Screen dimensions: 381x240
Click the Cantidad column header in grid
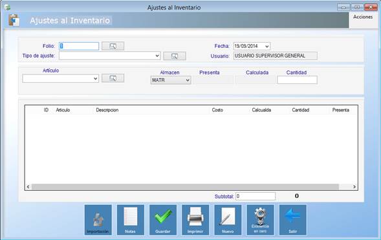point(301,110)
